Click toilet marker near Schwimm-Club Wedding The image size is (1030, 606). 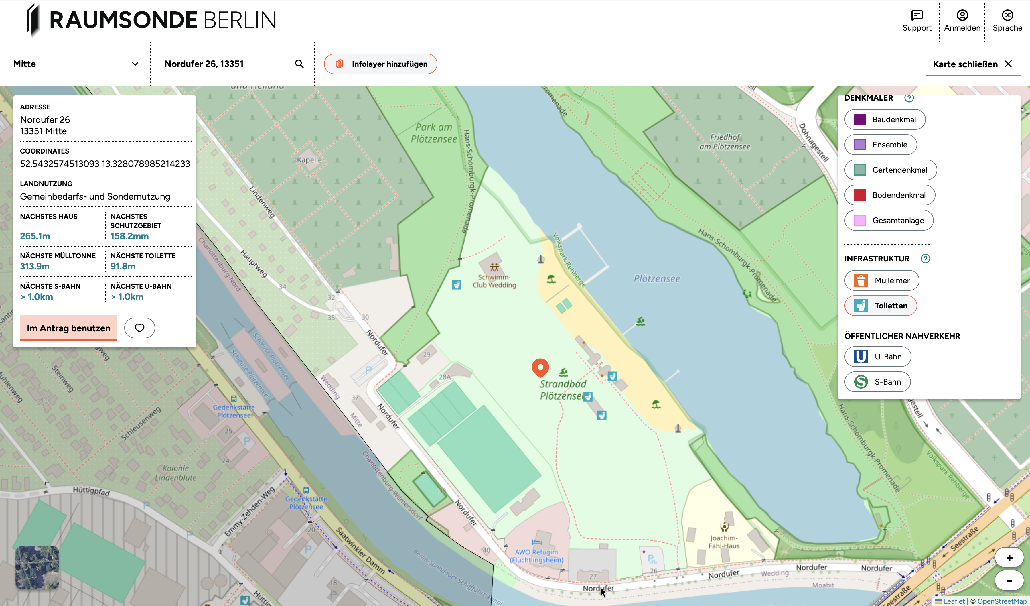point(457,284)
